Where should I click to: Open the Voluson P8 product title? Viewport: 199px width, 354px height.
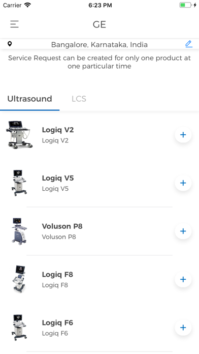click(62, 226)
